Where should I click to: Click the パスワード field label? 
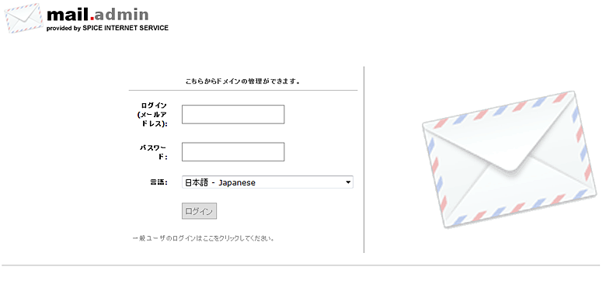153,151
